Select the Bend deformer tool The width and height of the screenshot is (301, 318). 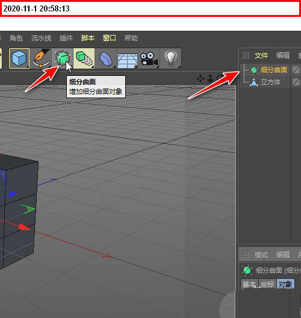(x=105, y=58)
